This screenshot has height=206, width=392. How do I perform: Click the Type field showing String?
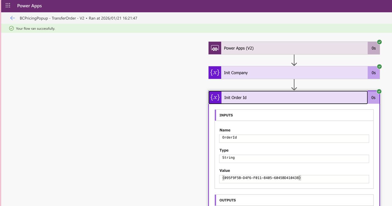click(x=294, y=158)
